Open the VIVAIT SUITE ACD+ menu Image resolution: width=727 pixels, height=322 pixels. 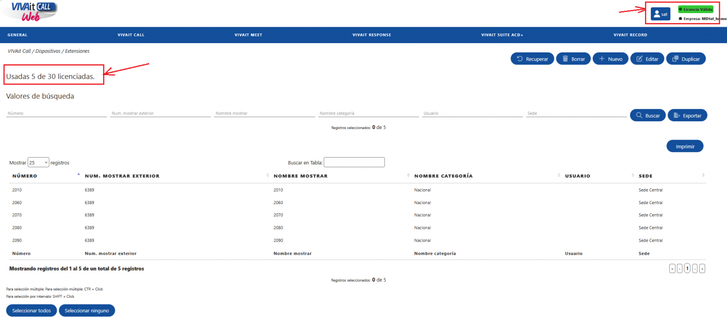(502, 35)
